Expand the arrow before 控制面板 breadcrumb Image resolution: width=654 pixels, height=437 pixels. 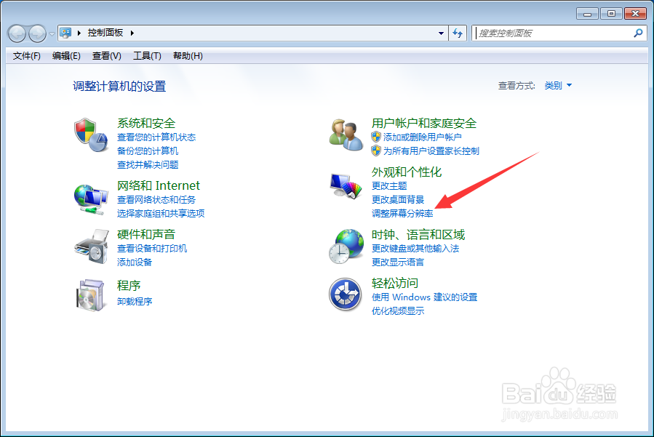point(79,33)
